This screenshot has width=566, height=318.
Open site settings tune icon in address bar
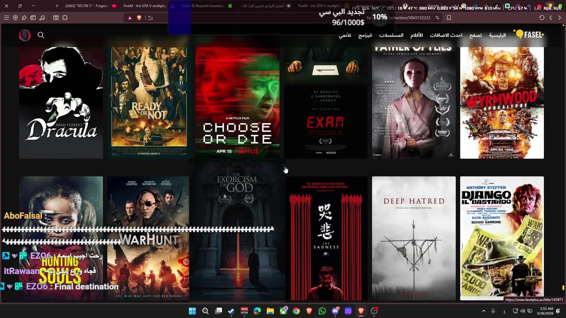[x=437, y=18]
